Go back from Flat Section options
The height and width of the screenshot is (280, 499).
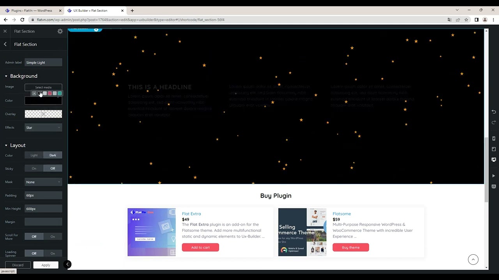tap(5, 44)
